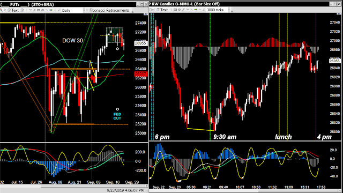Screen dimensions: 343x193
Task: Click the magnifier zoom icon in FUTs chart toolbar
Action: coord(1,10)
